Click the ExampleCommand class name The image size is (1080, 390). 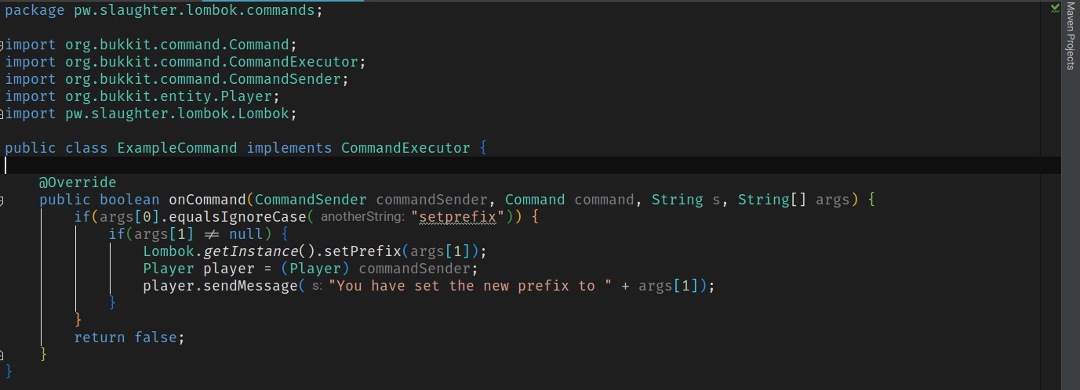(x=176, y=148)
